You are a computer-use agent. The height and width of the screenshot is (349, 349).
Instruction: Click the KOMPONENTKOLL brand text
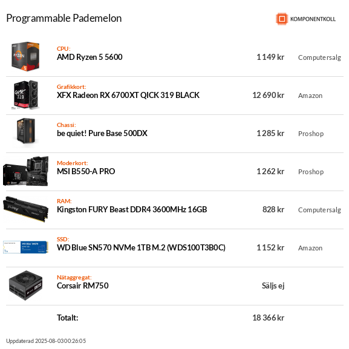(313, 19)
